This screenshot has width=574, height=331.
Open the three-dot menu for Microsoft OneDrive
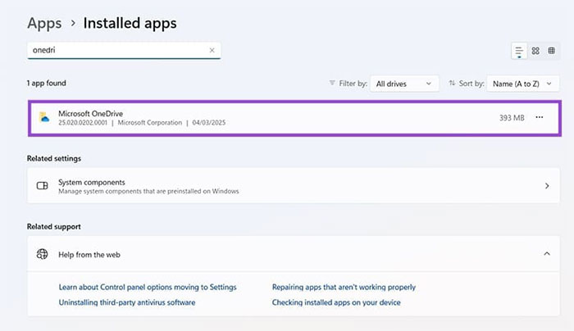click(539, 117)
